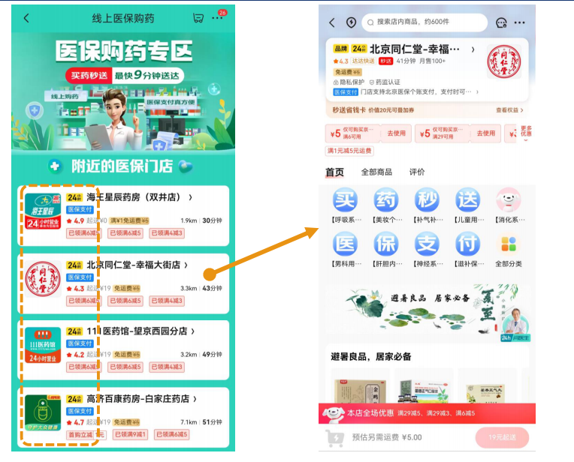Click 隐私保护 label on store card

coord(349,82)
